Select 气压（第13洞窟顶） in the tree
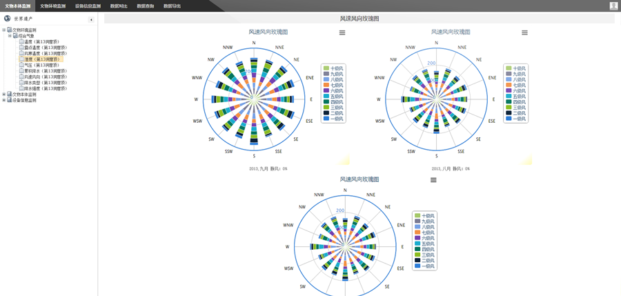Screen dimensions: 621x296 point(41,66)
